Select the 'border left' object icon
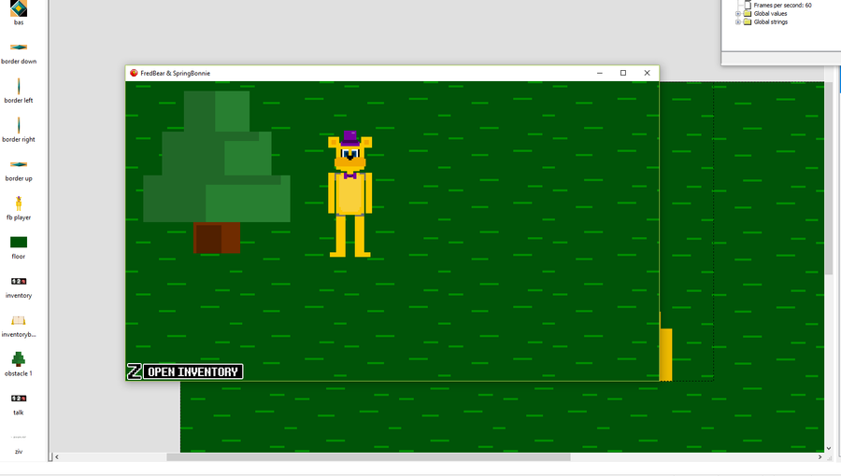This screenshot has height=476, width=841. point(19,86)
